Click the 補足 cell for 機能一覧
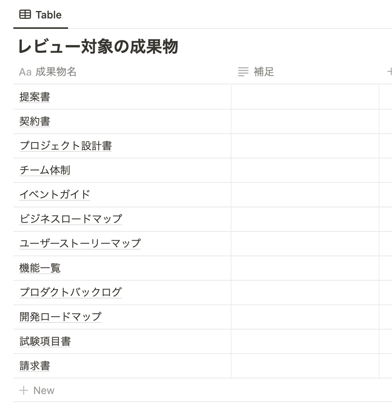Viewport: 392px width, 411px height. (305, 268)
